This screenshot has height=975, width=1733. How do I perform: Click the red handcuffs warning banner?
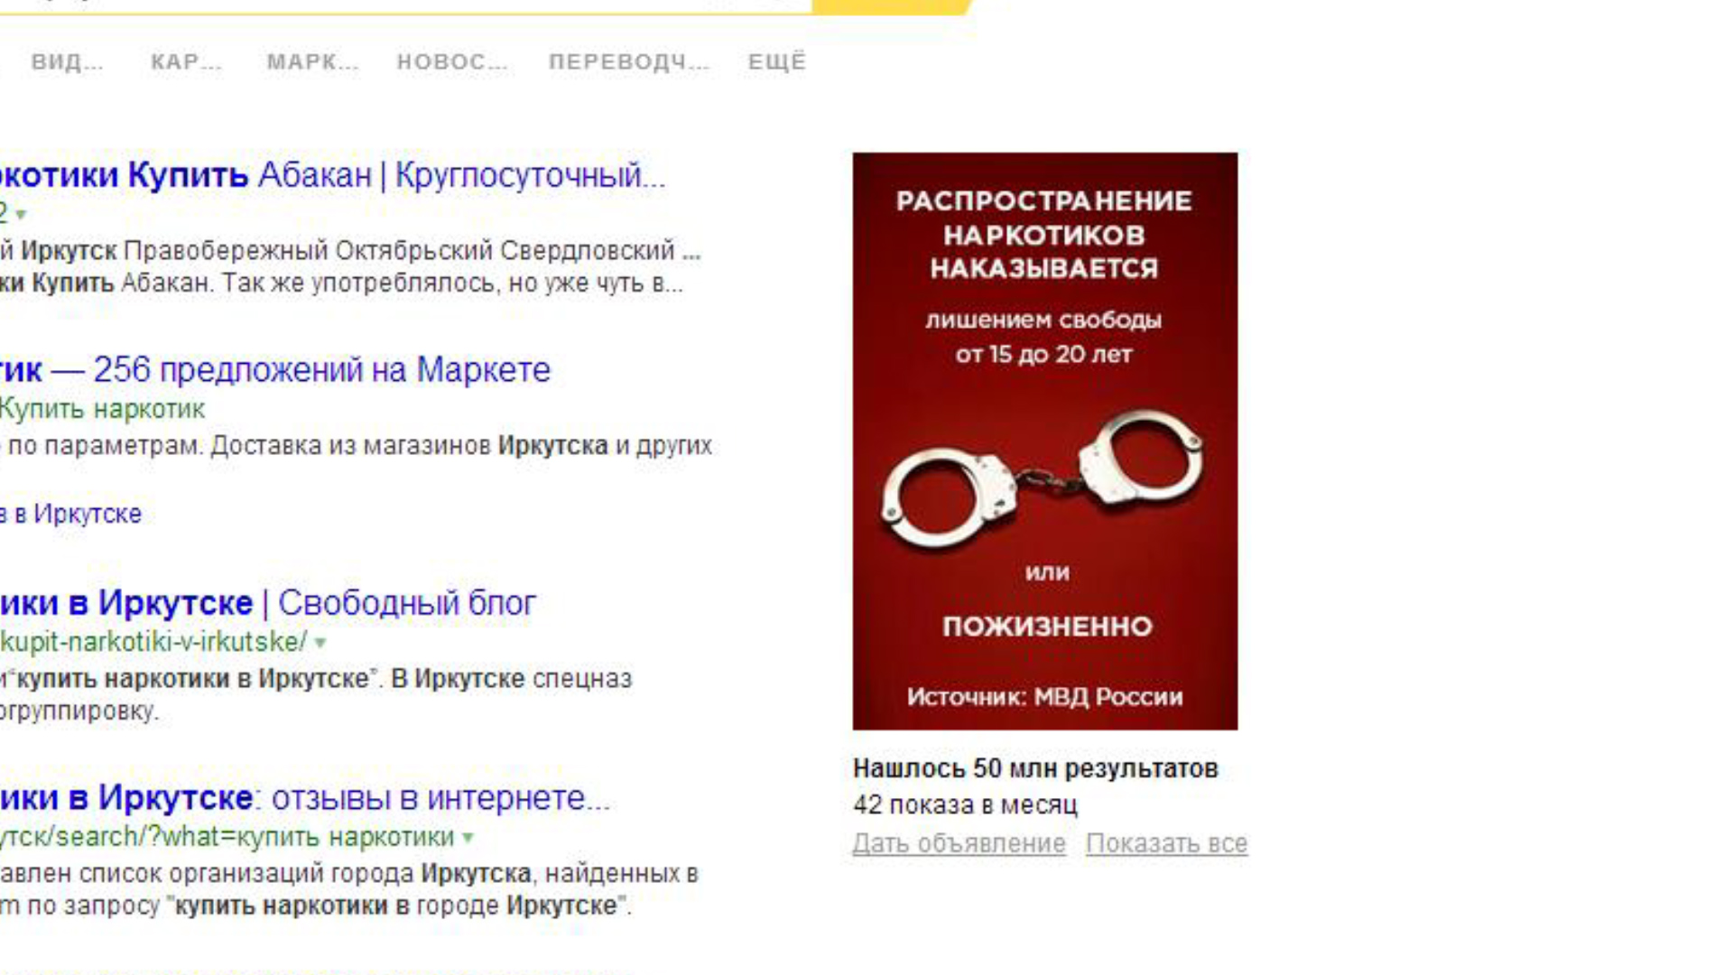(x=1045, y=441)
